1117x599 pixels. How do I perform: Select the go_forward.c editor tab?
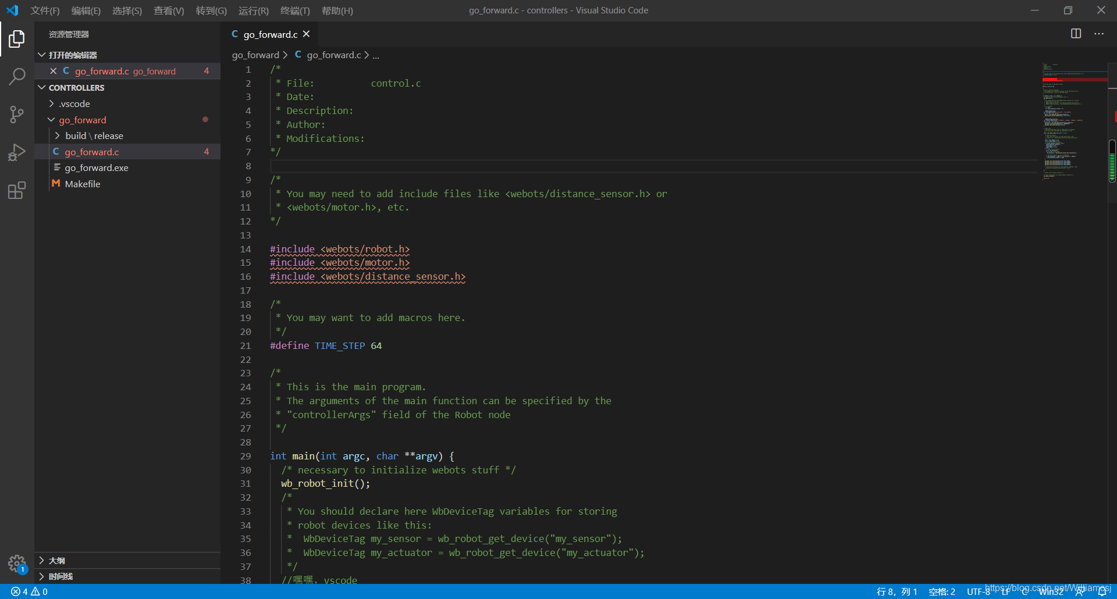pos(269,34)
